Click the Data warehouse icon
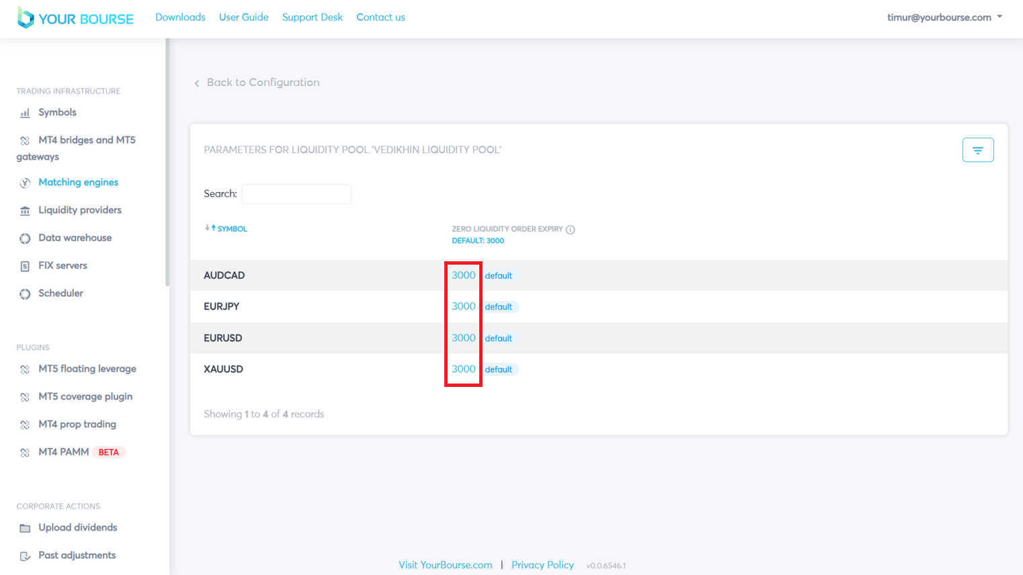This screenshot has height=575, width=1023. [x=25, y=238]
